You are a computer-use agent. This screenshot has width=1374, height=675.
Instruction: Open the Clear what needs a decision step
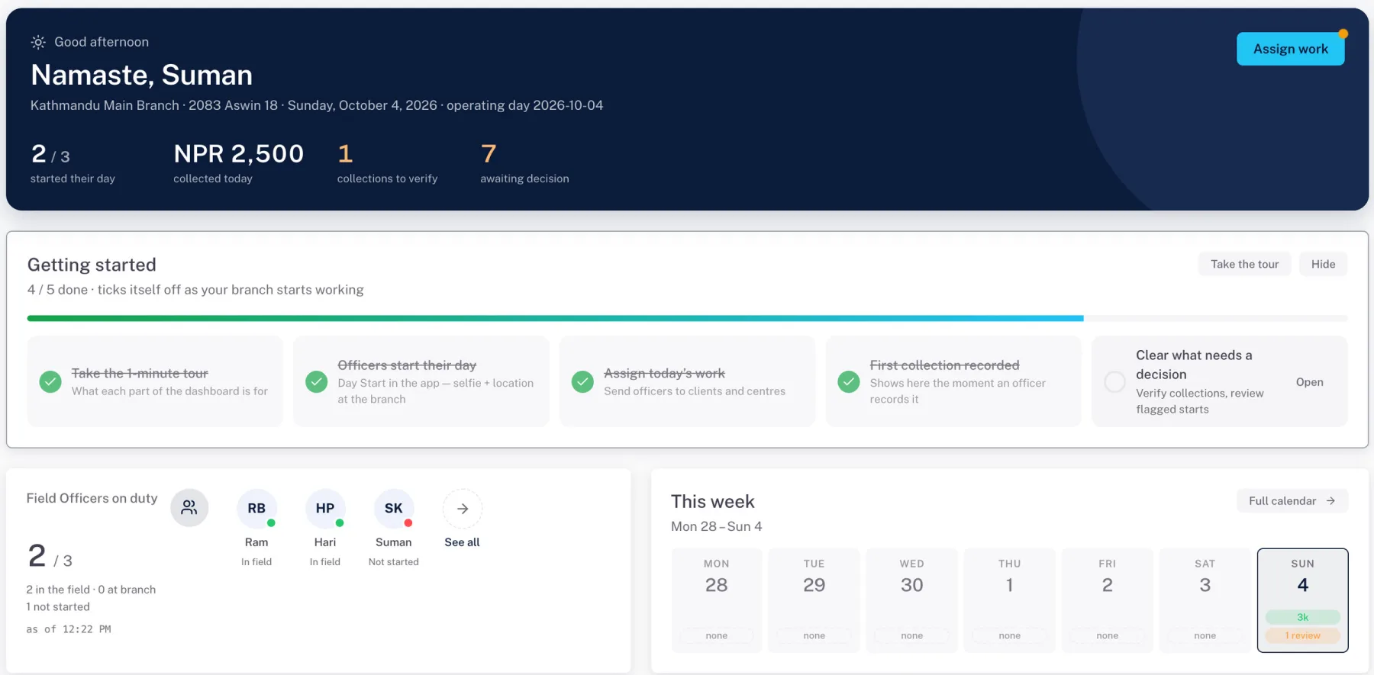1309,382
